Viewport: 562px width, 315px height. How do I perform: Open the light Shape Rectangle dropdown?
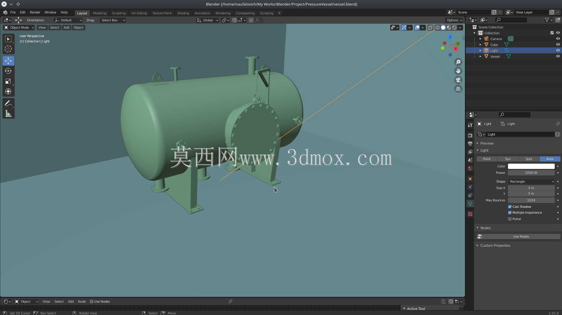tap(531, 182)
